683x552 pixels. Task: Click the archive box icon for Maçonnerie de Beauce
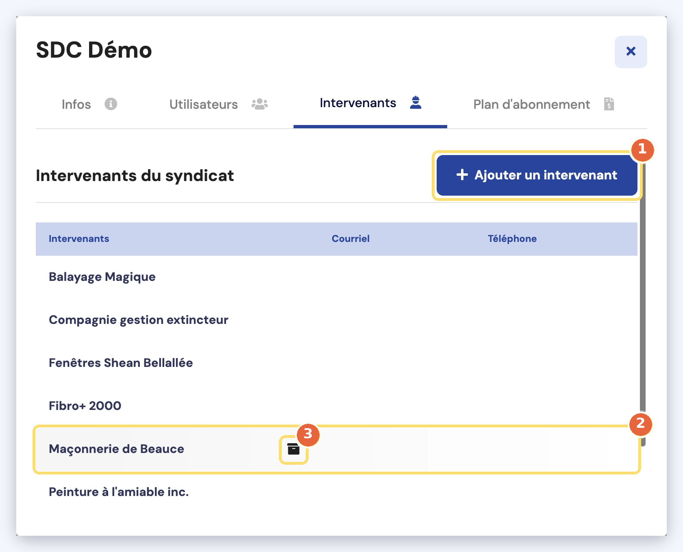coord(294,449)
